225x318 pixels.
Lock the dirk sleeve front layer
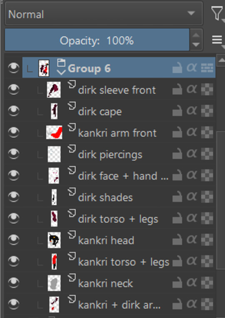[177, 89]
